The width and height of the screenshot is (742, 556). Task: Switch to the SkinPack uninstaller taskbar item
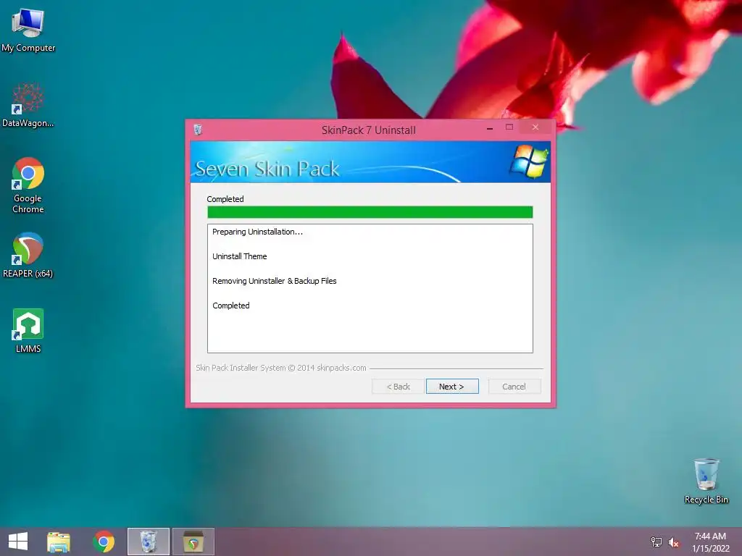tap(148, 542)
